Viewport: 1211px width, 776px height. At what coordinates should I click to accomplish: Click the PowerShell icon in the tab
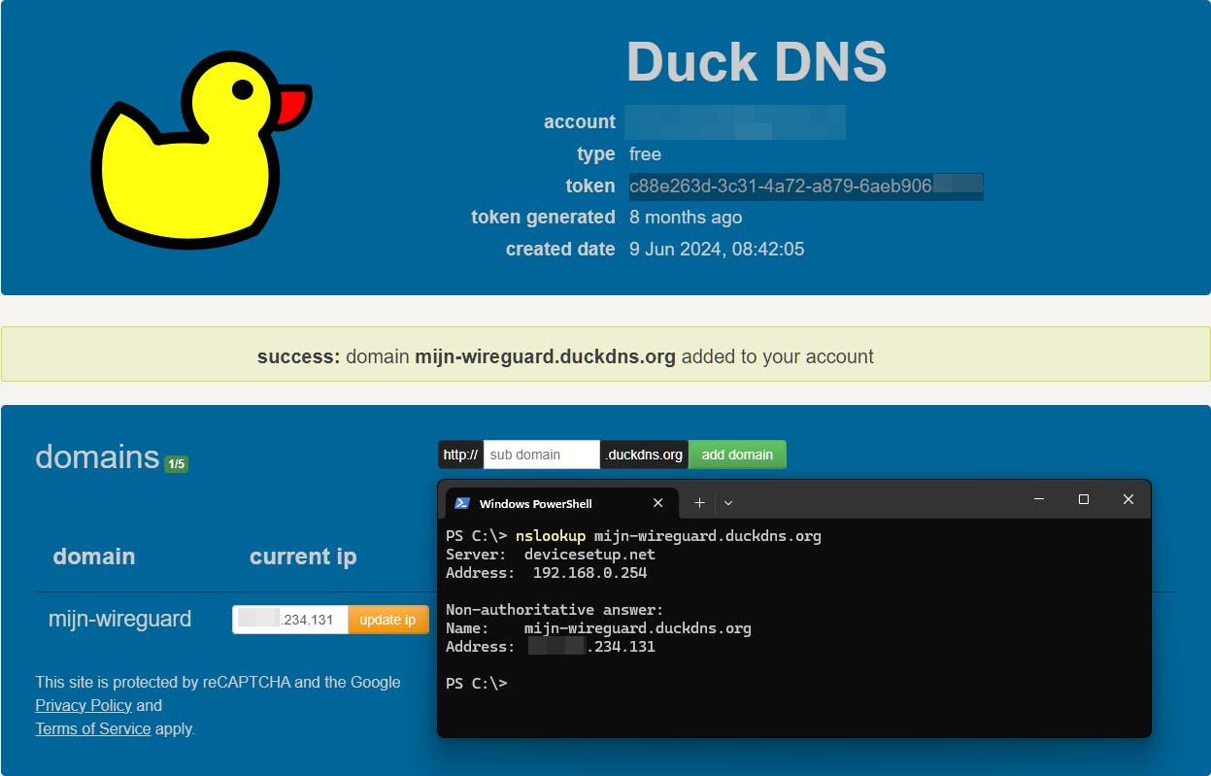point(463,503)
